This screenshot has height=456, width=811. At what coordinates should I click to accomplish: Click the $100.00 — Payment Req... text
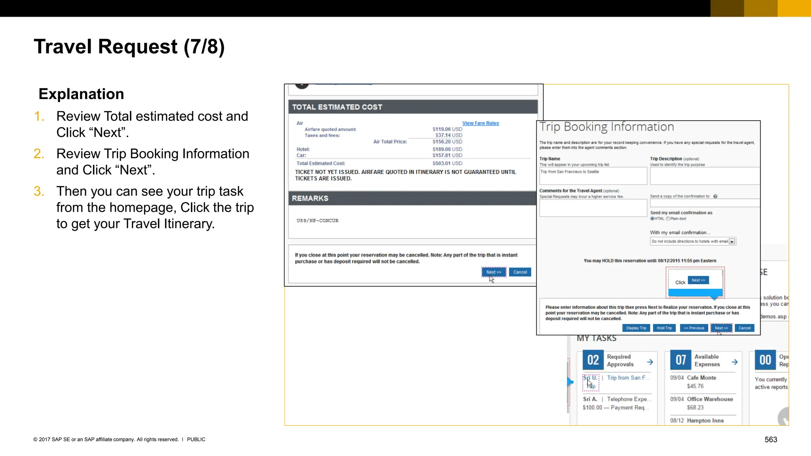pos(616,407)
